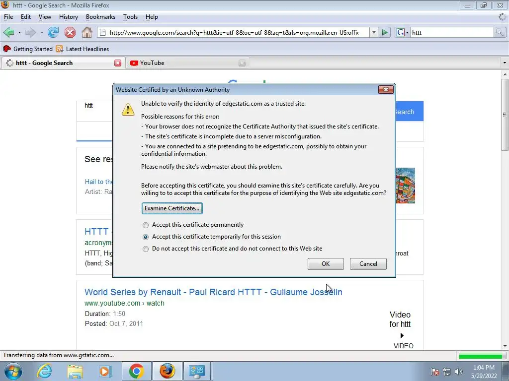Open the volume control in system tray
Image resolution: width=509 pixels, height=381 pixels.
pyautogui.click(x=458, y=372)
